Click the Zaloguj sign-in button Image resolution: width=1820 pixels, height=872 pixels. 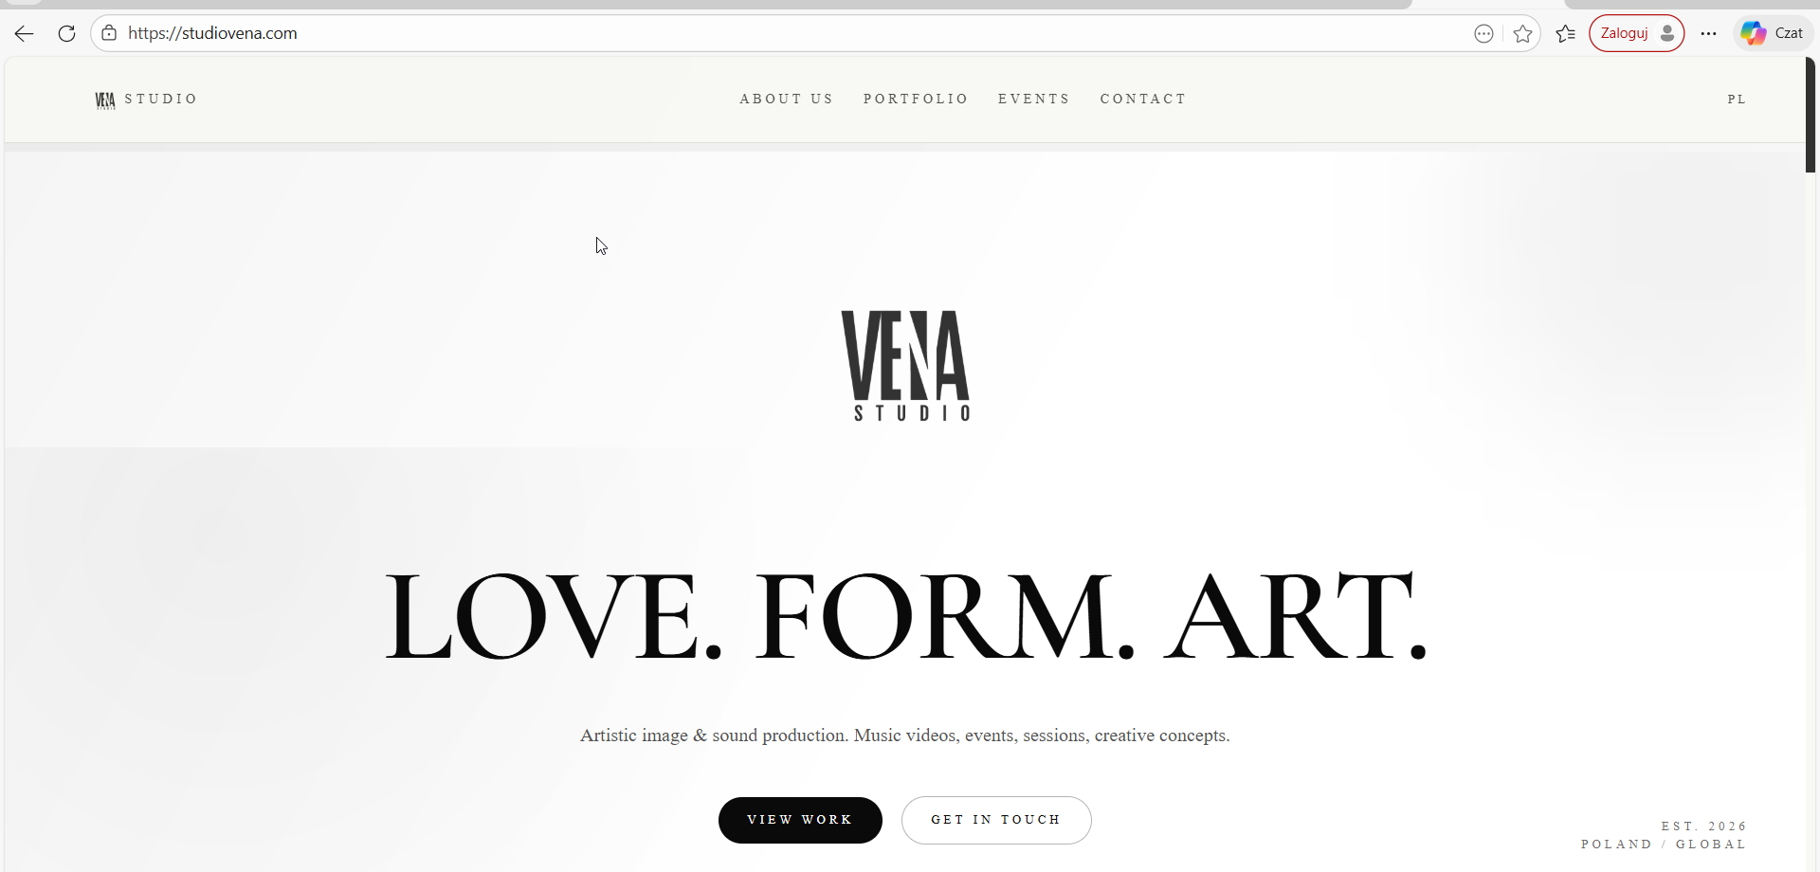click(x=1636, y=33)
